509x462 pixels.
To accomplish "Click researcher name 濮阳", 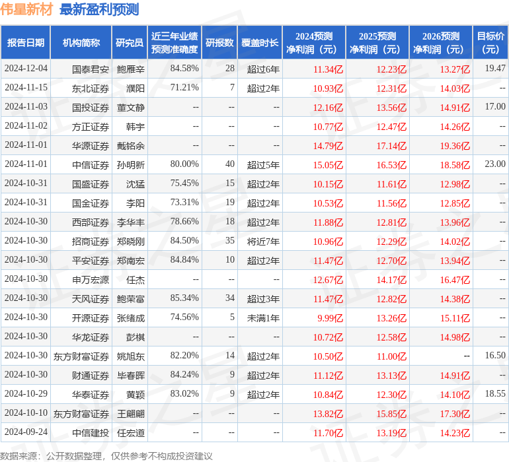I will click(x=136, y=88).
